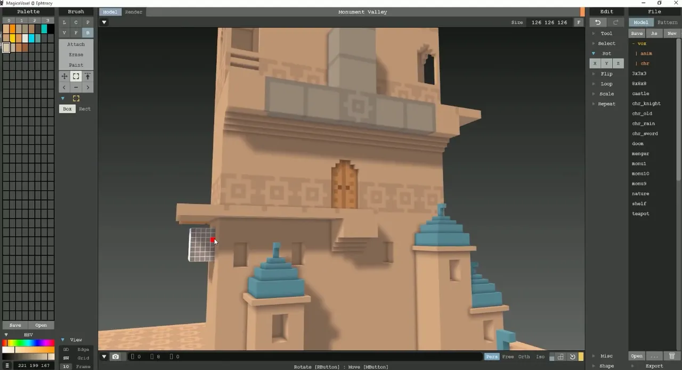The image size is (682, 370).
Task: Select the V voxel brush mode
Action: (x=64, y=33)
